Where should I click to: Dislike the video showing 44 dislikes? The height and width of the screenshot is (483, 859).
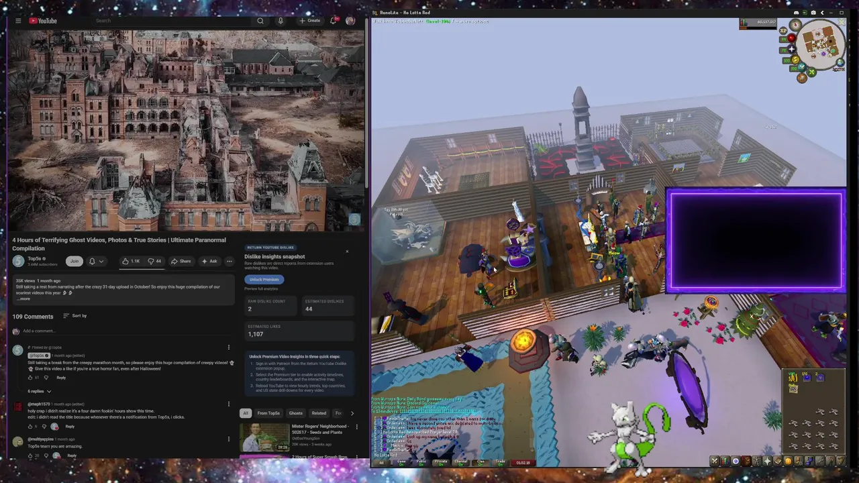[x=155, y=261]
